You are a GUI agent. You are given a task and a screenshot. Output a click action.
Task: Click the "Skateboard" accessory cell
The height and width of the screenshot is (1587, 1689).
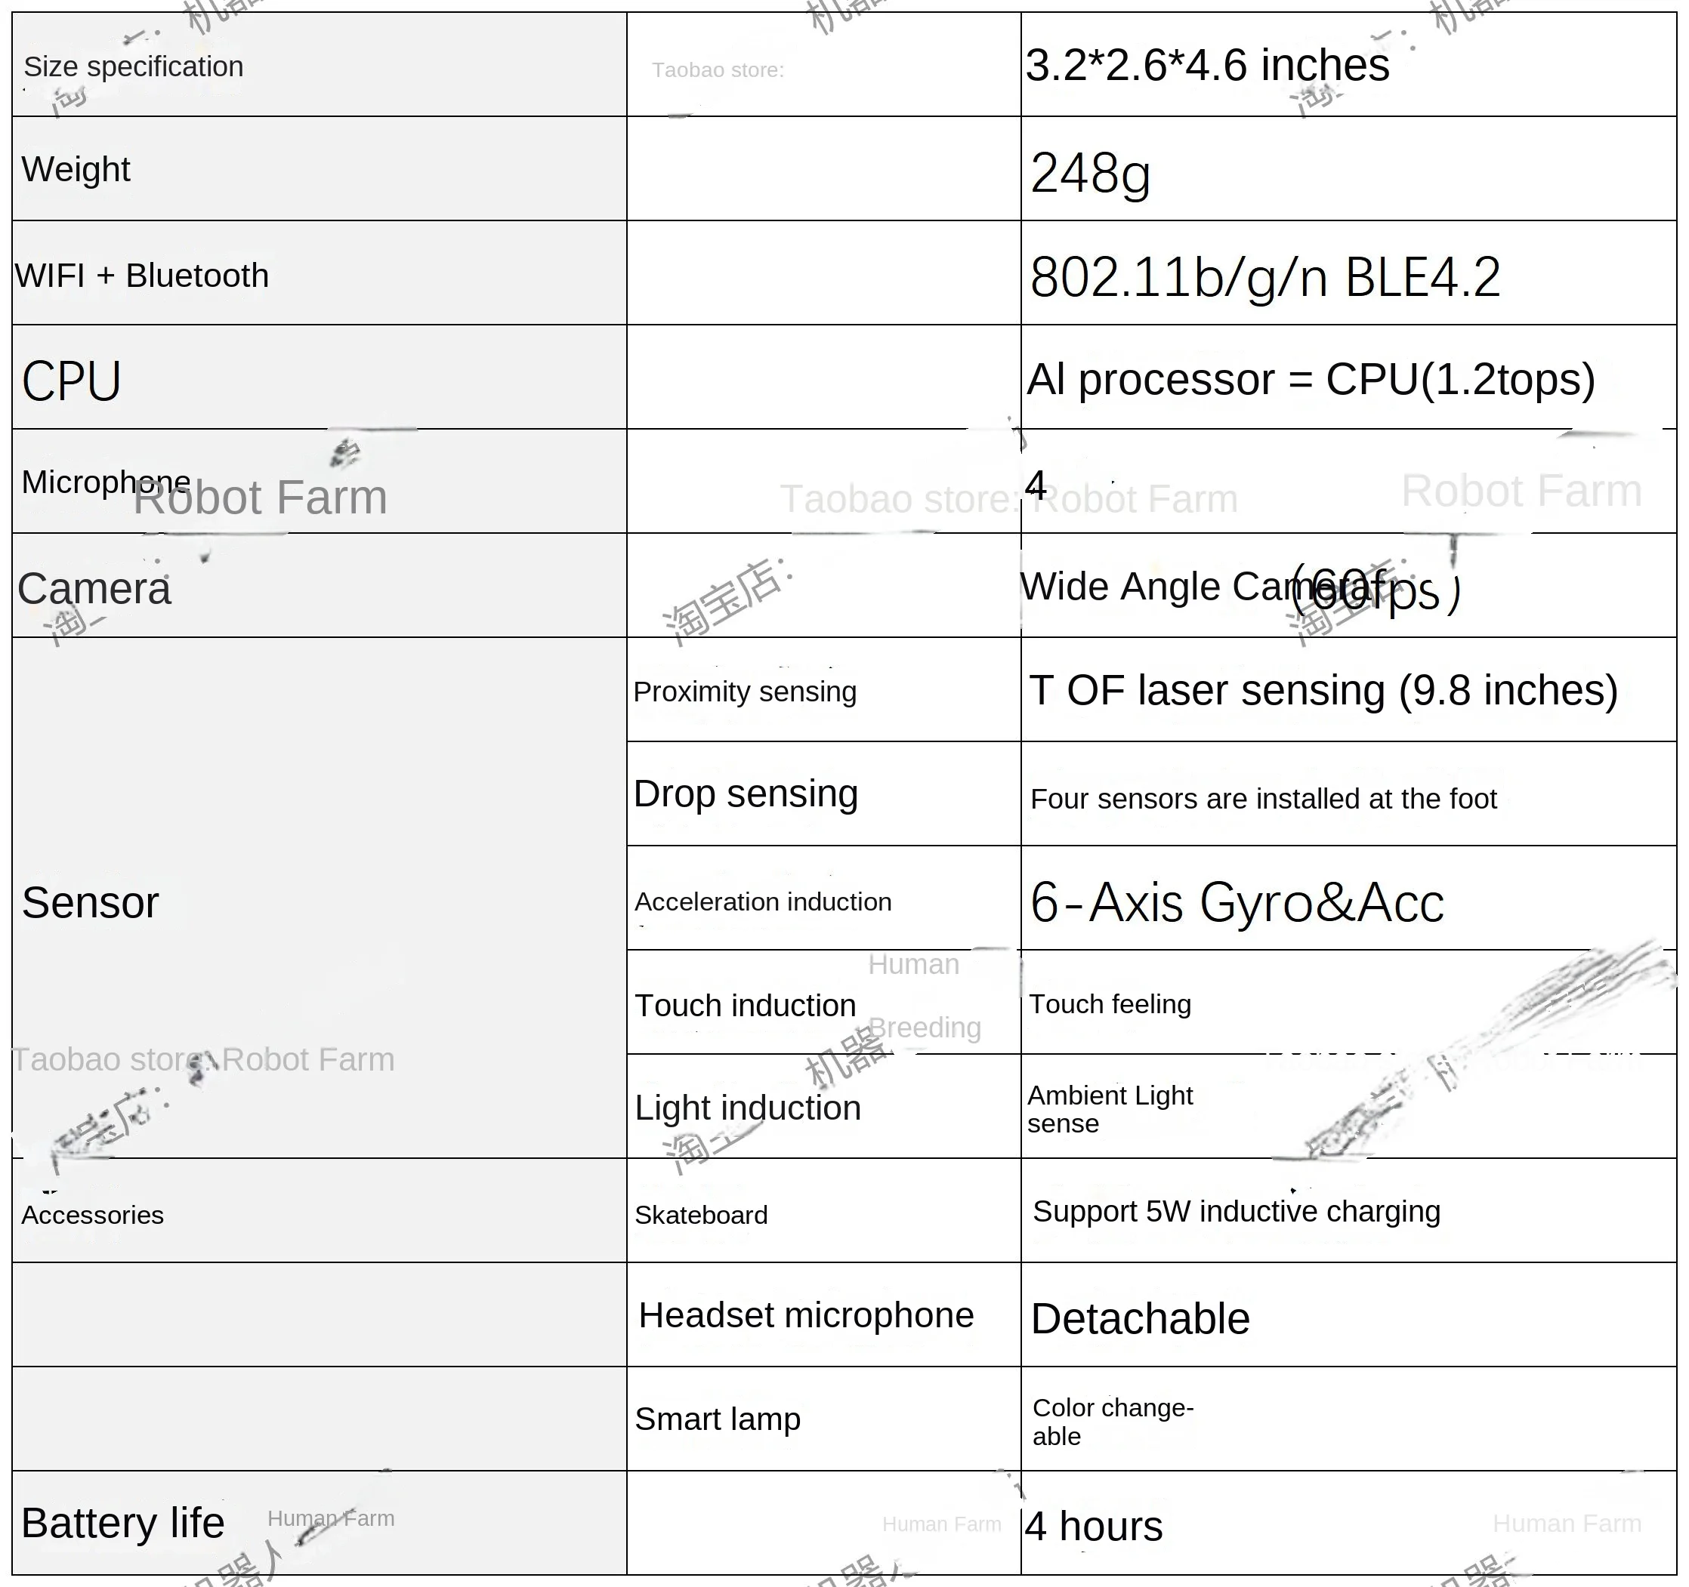[701, 1215]
